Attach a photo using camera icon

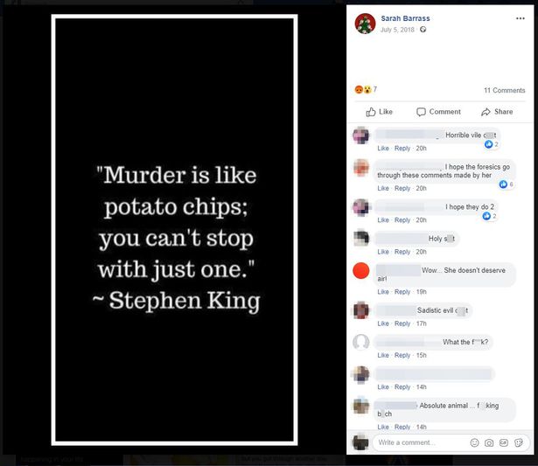489,442
